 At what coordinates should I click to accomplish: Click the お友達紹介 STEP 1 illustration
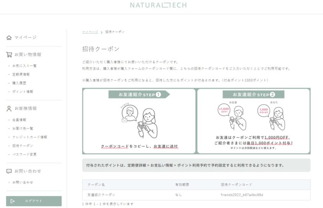(139, 121)
